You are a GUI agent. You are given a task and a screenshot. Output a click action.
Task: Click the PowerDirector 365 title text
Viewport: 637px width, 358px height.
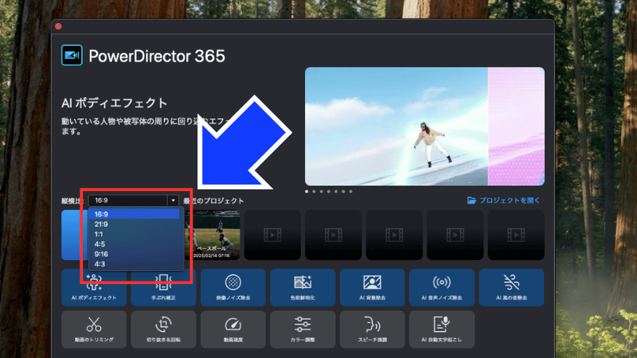157,56
